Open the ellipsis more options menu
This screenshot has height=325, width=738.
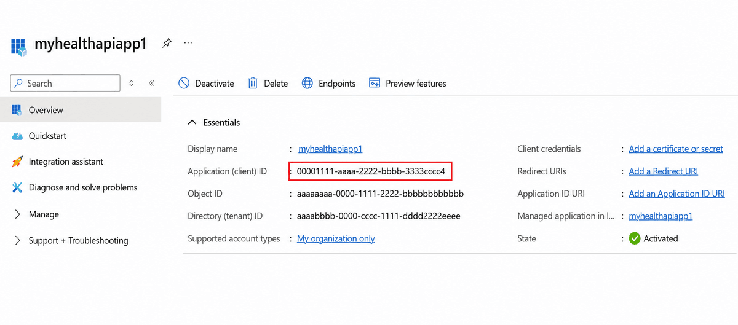188,44
